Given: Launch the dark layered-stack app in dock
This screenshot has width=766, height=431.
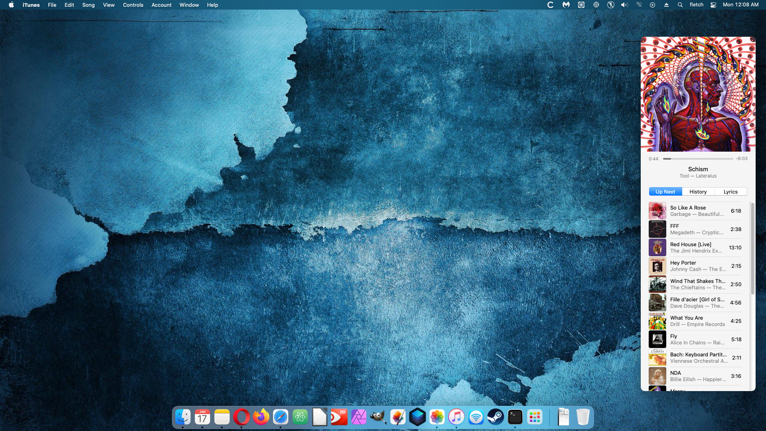Looking at the screenshot, I should (x=418, y=417).
